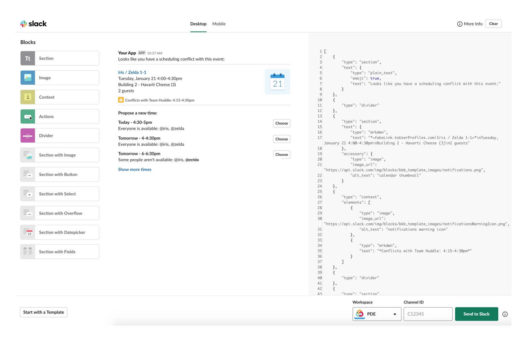Click the Section with Overflow icon
The image size is (527, 341).
tap(28, 213)
